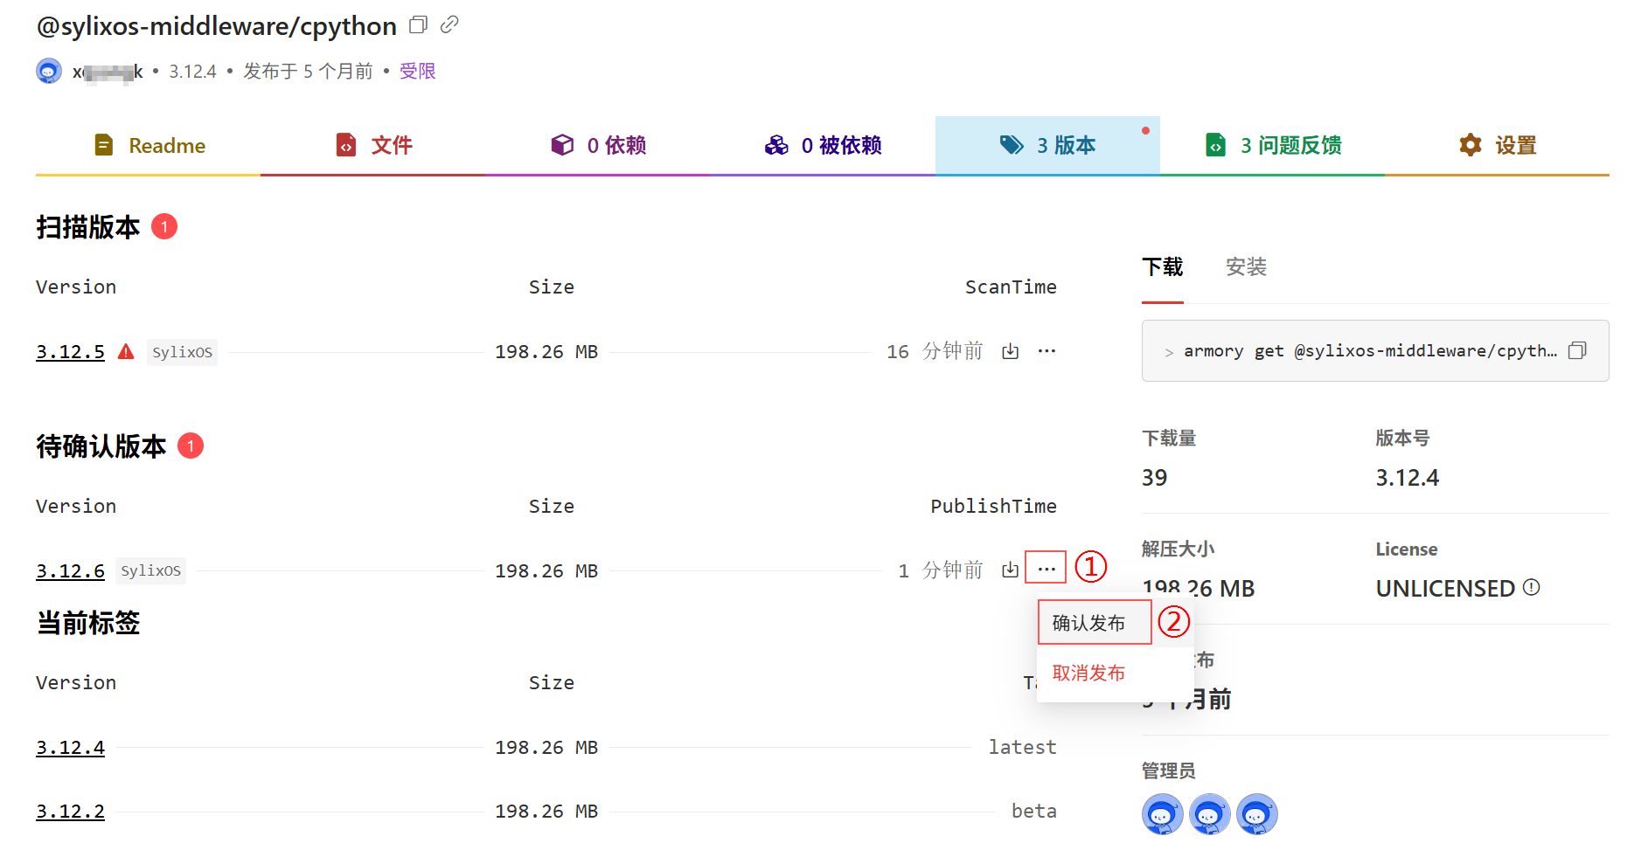The width and height of the screenshot is (1641, 843).
Task: Click the publisher avatar near the username
Action: coord(49,71)
